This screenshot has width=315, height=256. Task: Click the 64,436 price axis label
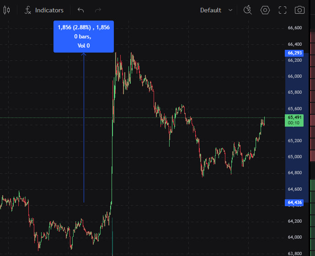click(294, 203)
